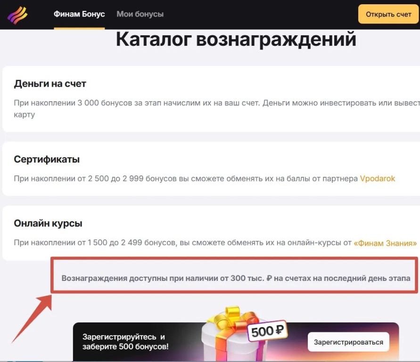Open the «Финам Знания» link
Screen dimensions: 420x362
385,243
